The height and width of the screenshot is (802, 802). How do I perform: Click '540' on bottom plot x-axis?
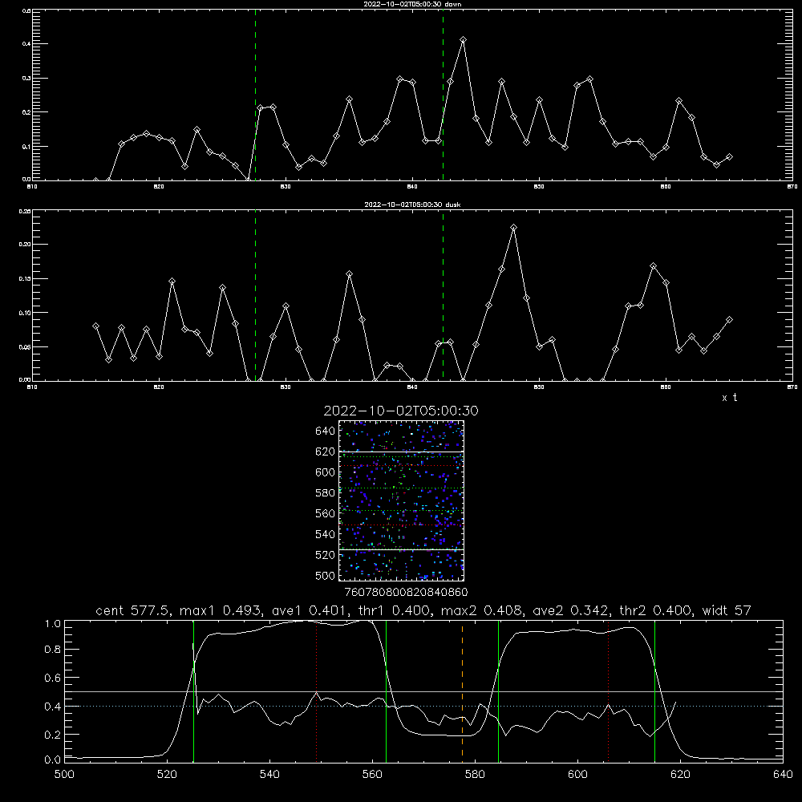pyautogui.click(x=269, y=774)
